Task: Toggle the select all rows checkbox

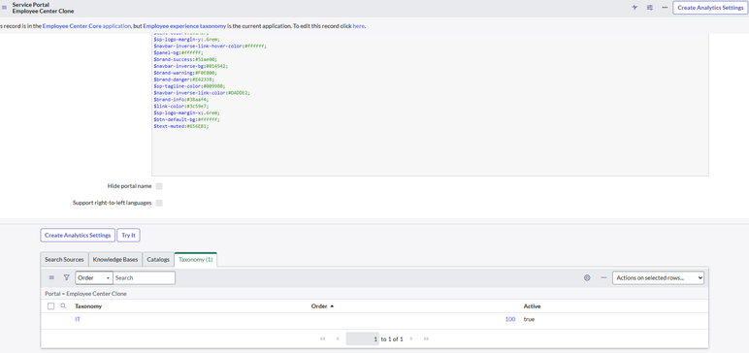Action: click(x=51, y=306)
